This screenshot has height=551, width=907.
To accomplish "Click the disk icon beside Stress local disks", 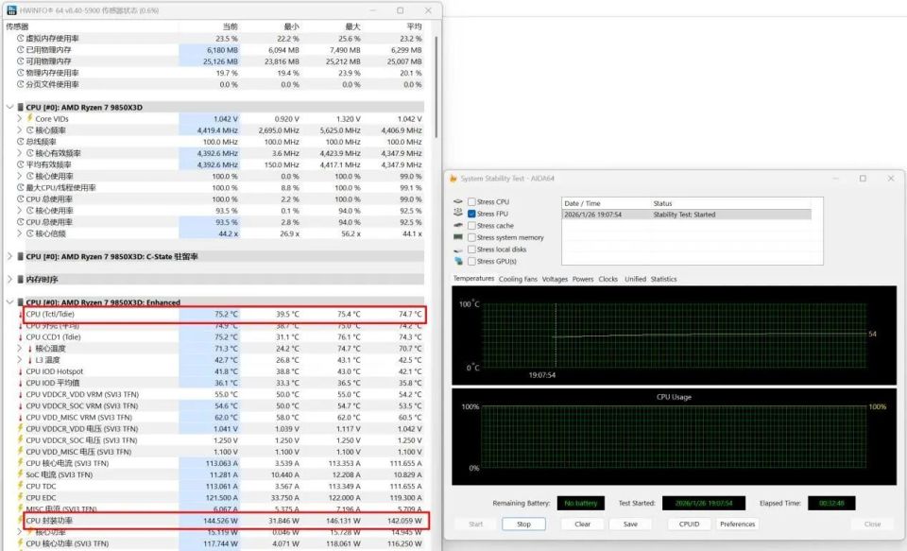I will 458,250.
